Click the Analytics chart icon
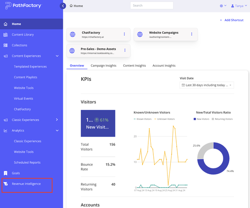This screenshot has height=208, width=250. pyautogui.click(x=5, y=130)
